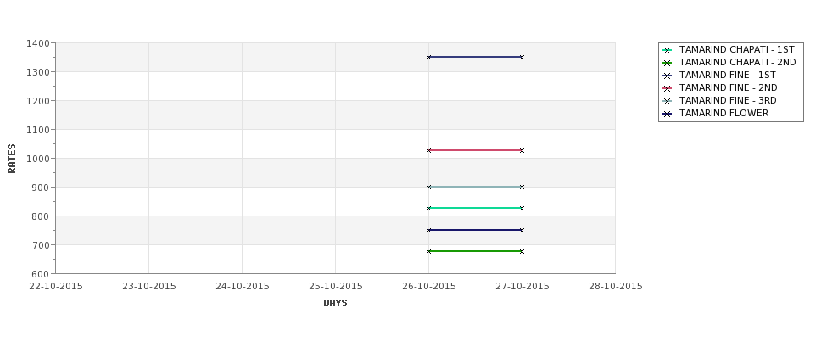The width and height of the screenshot is (827, 364).
Task: Click the DAYS axis title
Action: (335, 303)
